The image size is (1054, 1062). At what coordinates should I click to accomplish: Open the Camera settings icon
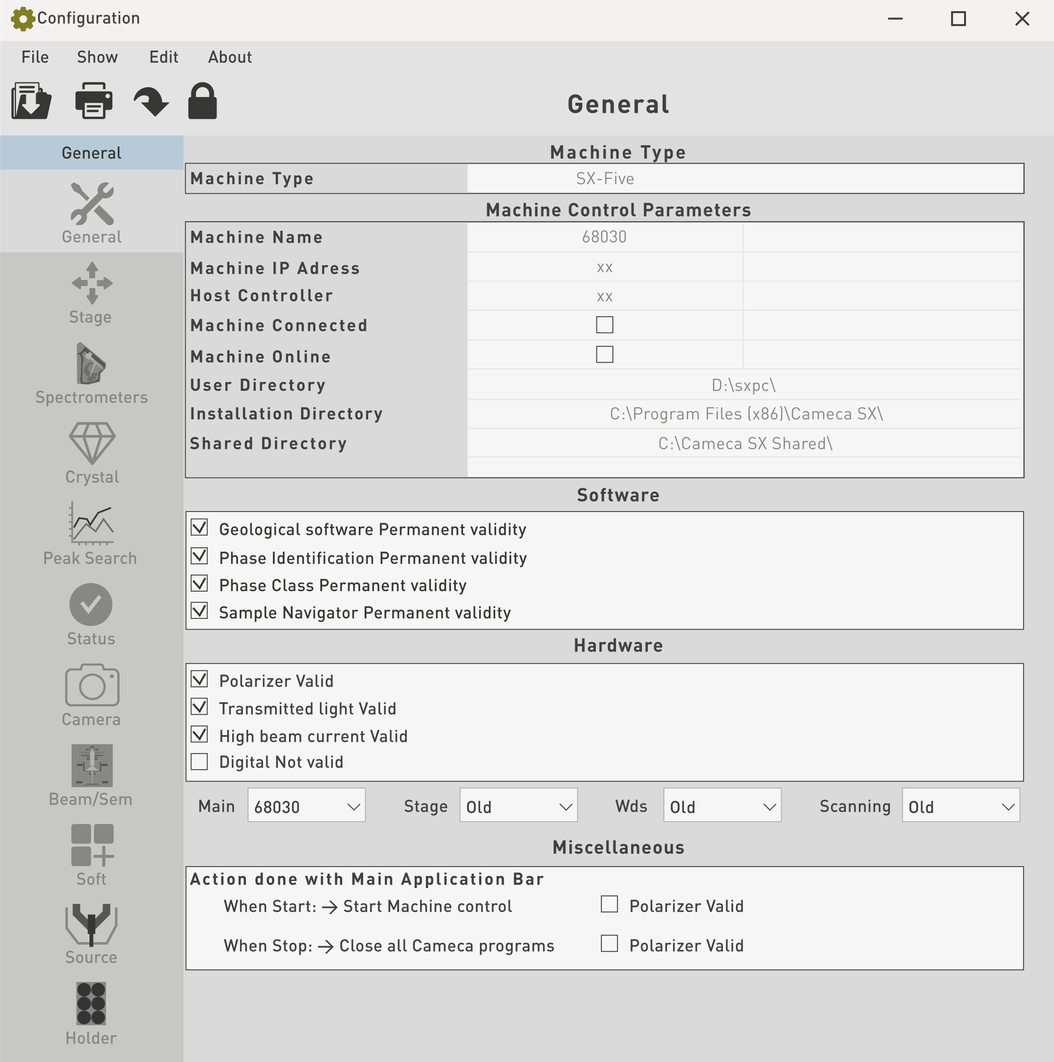pos(91,685)
